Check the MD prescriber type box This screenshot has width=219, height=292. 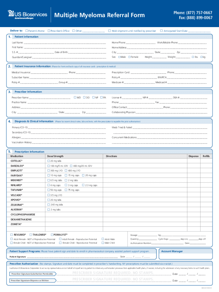[x=75, y=98]
